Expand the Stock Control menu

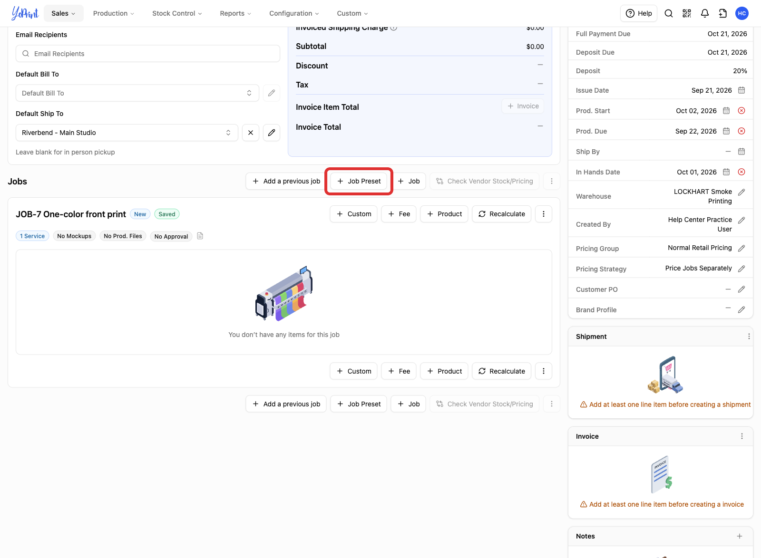tap(177, 13)
